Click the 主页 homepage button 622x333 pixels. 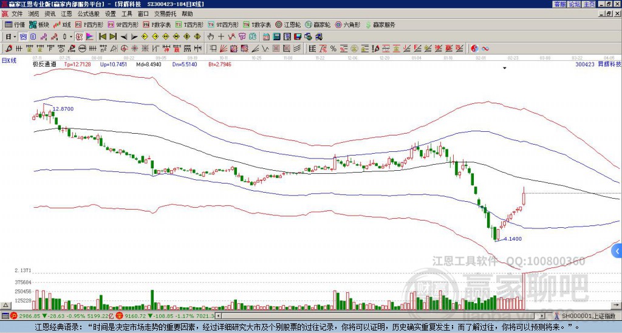(x=589, y=4)
